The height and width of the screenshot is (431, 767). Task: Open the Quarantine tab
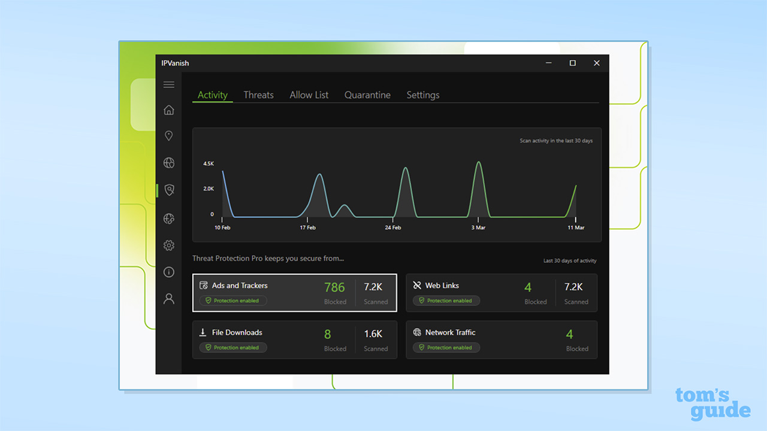(x=367, y=95)
